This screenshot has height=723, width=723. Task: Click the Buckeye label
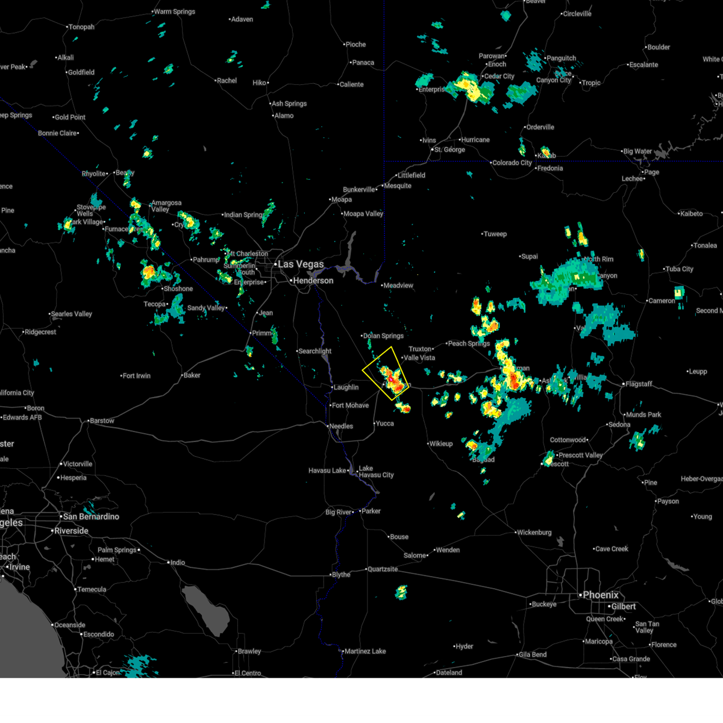coord(544,604)
